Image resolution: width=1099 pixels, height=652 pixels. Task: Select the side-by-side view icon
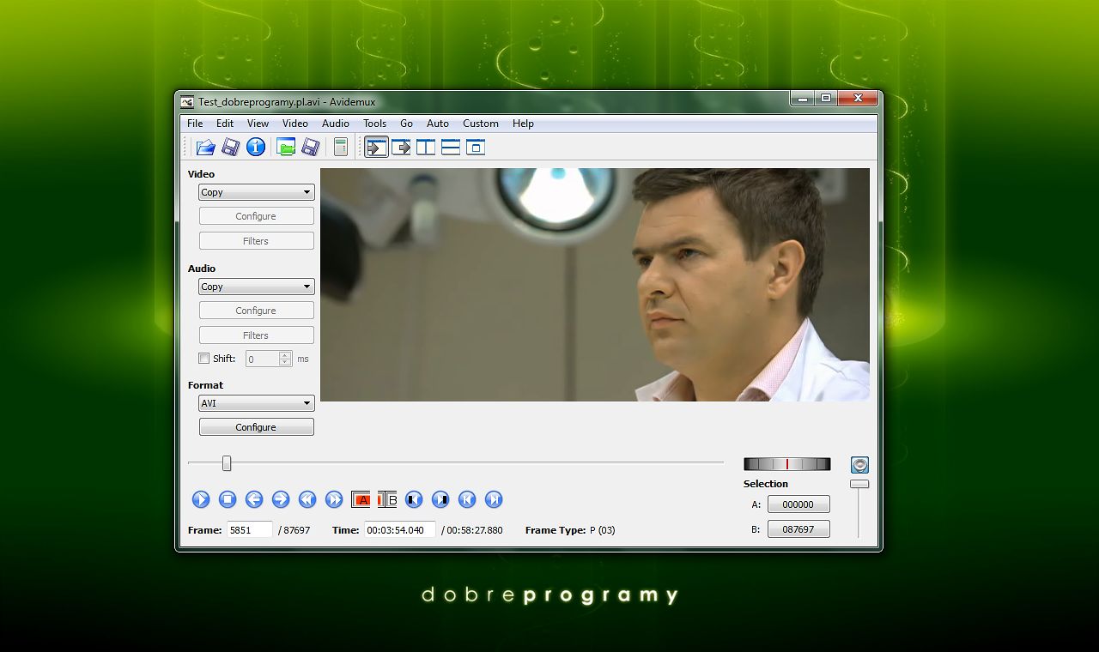426,148
